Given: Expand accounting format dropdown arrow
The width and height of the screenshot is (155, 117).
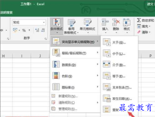Looking at the screenshot, I should coord(19,30).
